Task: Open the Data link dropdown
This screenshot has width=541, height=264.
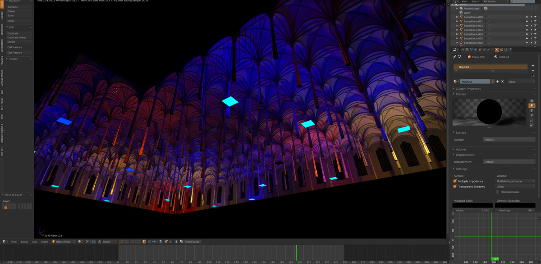Action: [x=521, y=82]
